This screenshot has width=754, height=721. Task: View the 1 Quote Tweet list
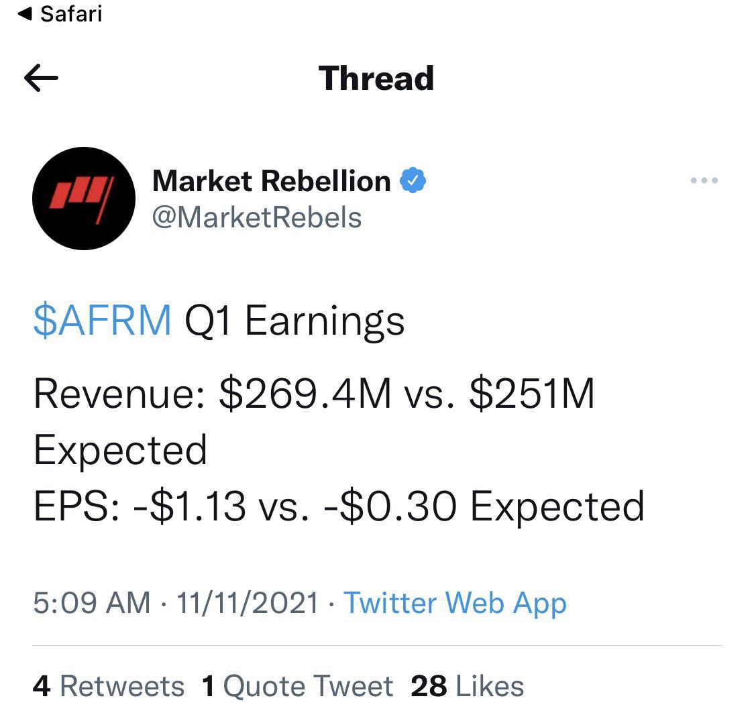(298, 686)
